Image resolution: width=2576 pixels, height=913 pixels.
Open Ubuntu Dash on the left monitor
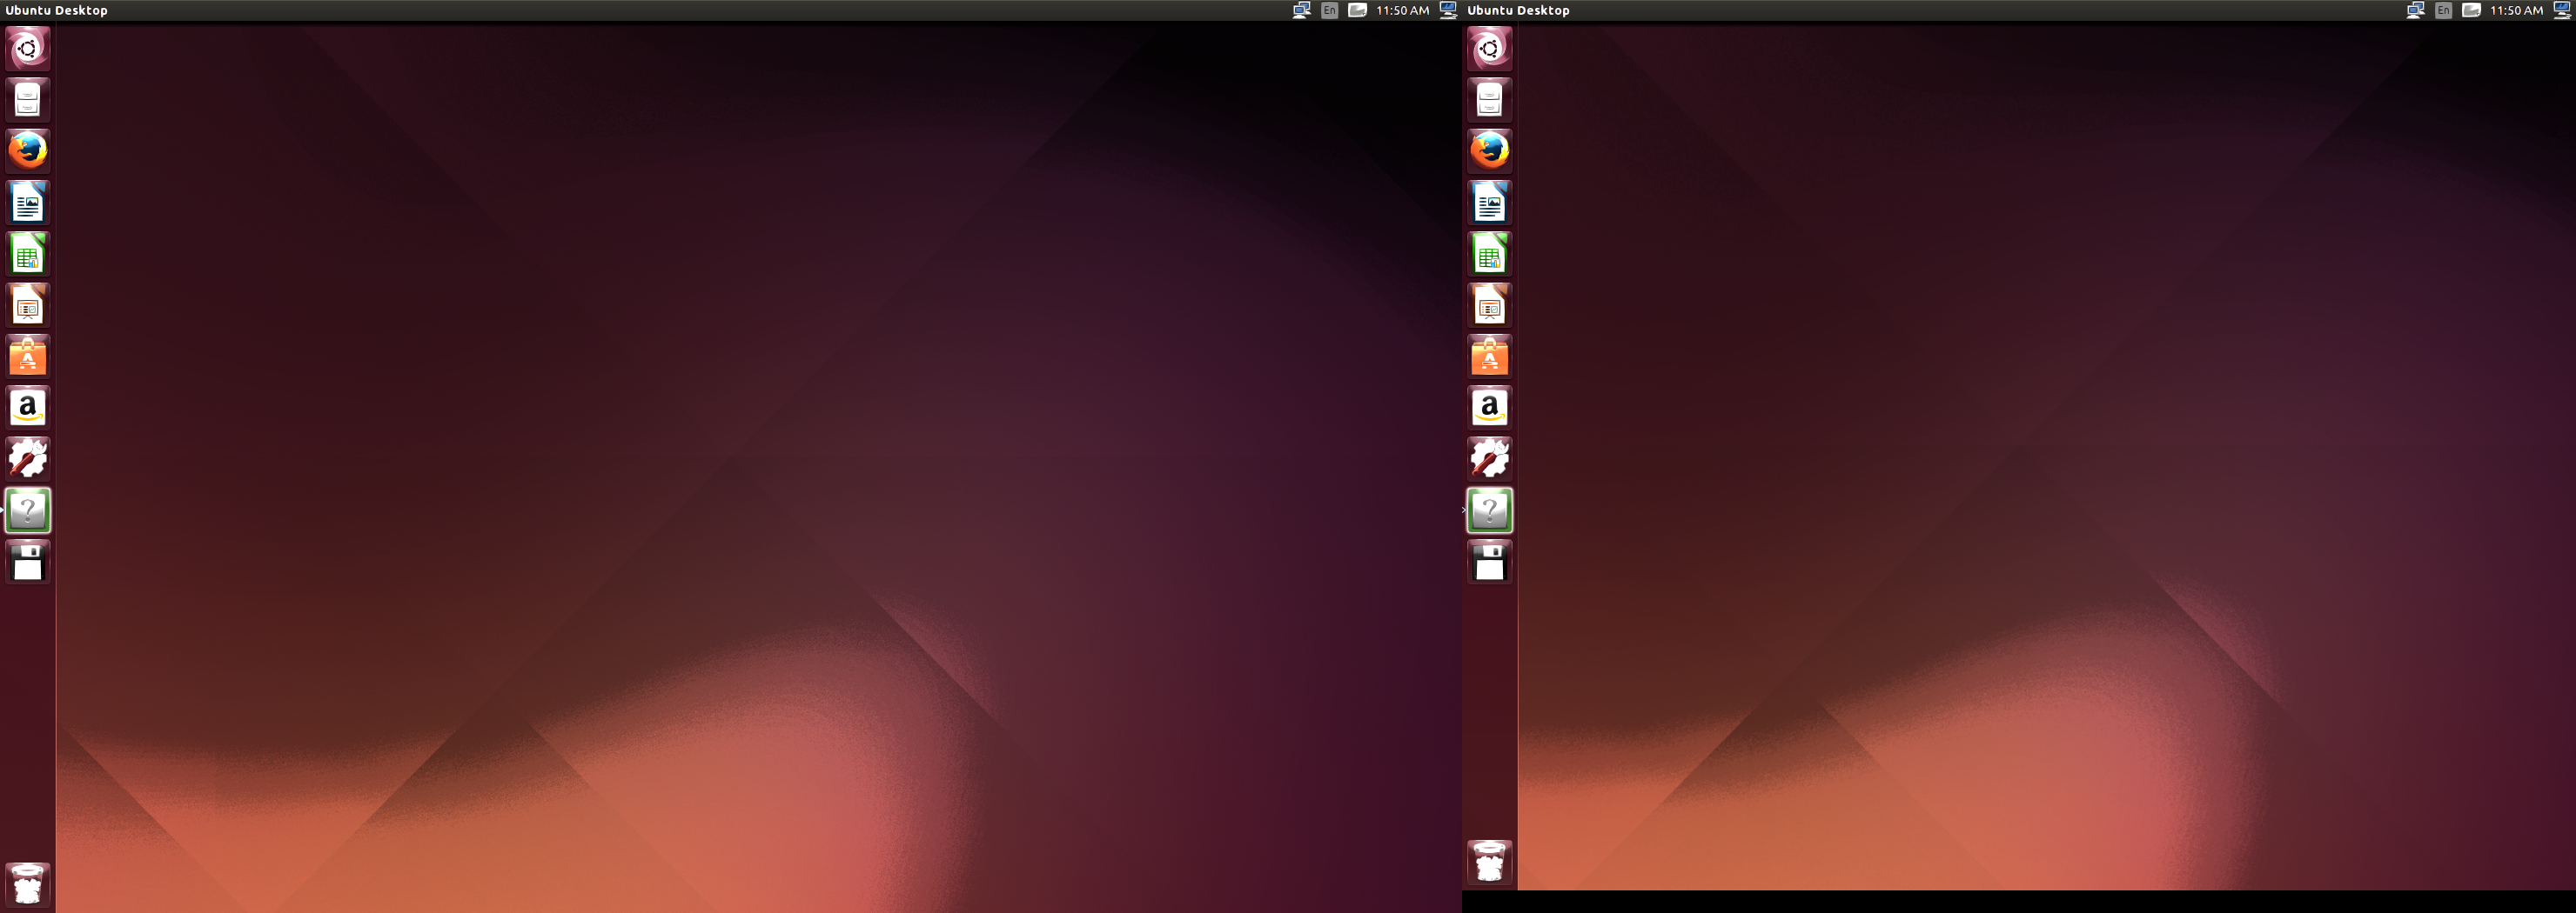point(28,48)
